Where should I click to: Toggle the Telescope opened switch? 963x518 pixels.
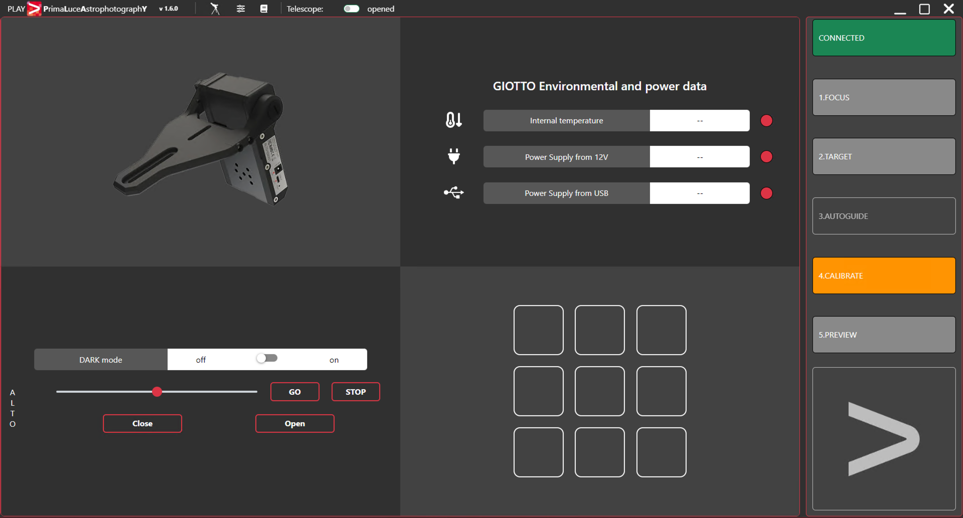pos(351,9)
